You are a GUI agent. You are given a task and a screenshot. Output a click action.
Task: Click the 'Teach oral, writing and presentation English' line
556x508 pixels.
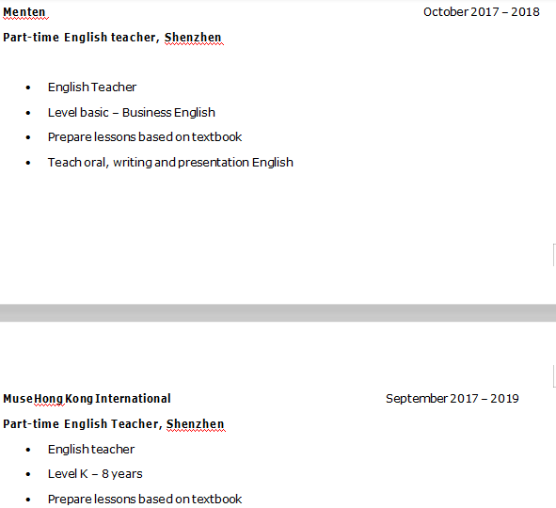pyautogui.click(x=170, y=163)
